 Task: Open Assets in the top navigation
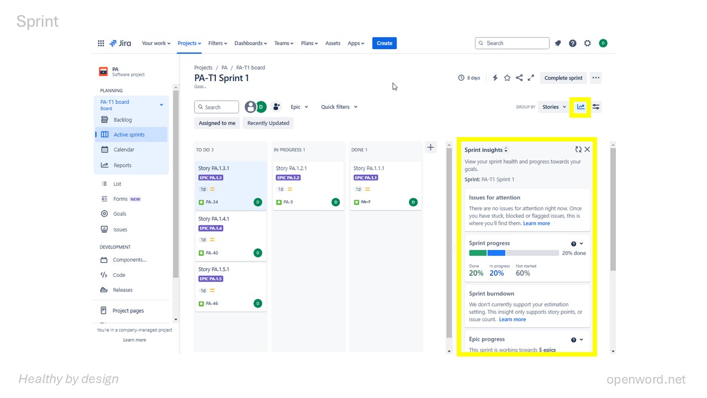(x=333, y=43)
